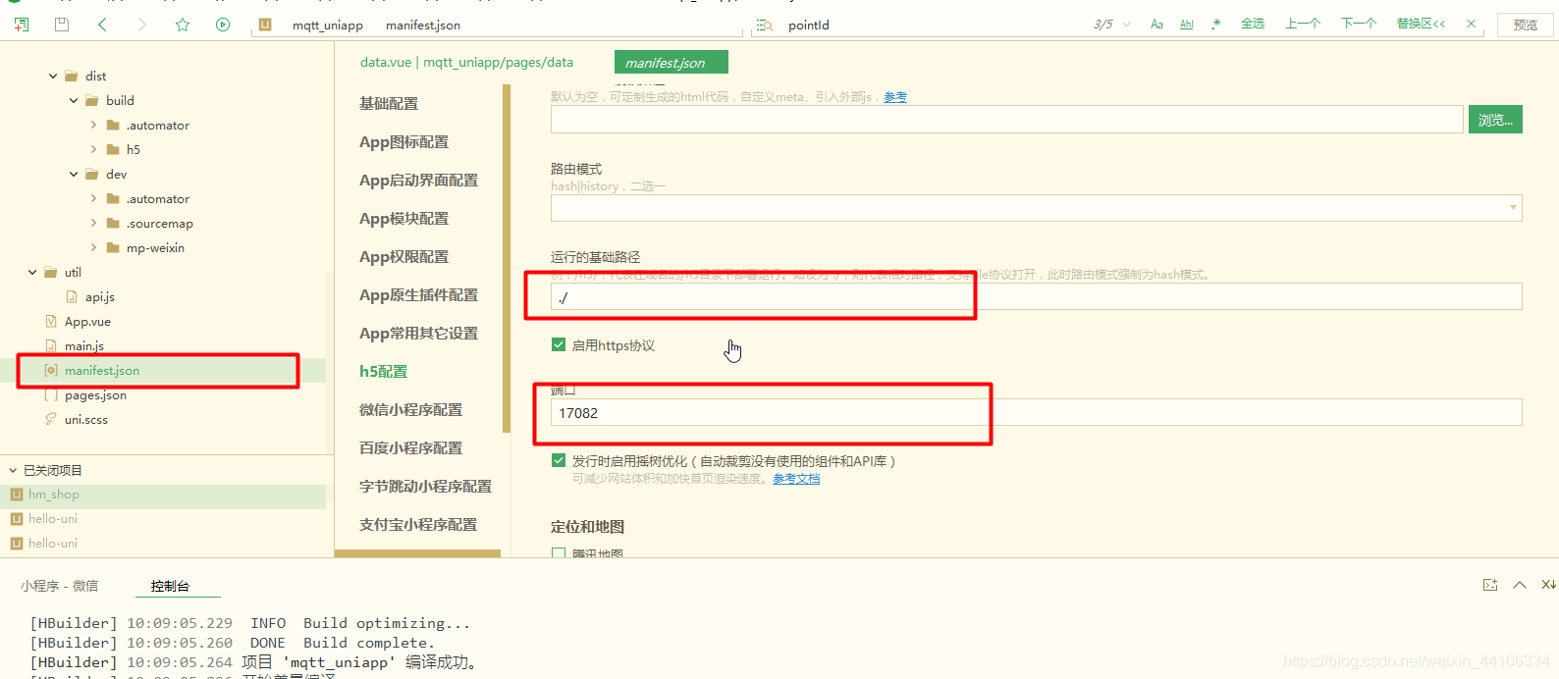The height and width of the screenshot is (679, 1559).
Task: Click the mp-weixin folder icon
Action: (x=113, y=247)
